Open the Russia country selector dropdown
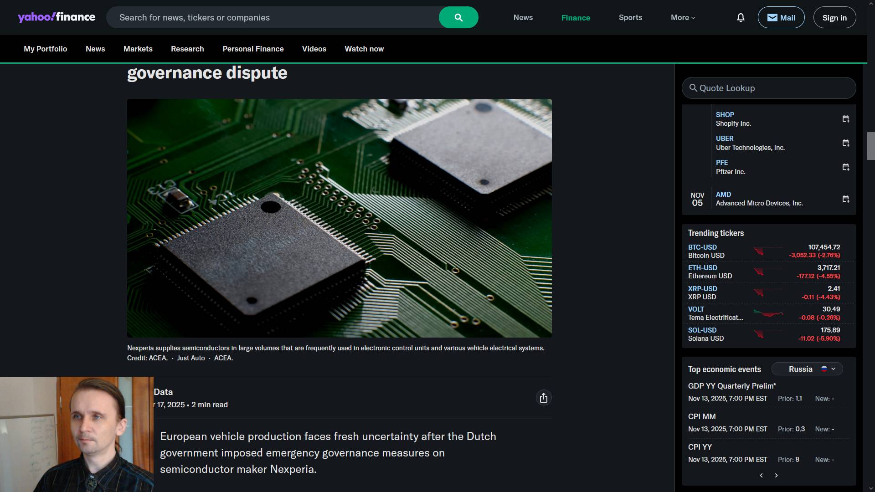The height and width of the screenshot is (492, 875). [x=807, y=369]
